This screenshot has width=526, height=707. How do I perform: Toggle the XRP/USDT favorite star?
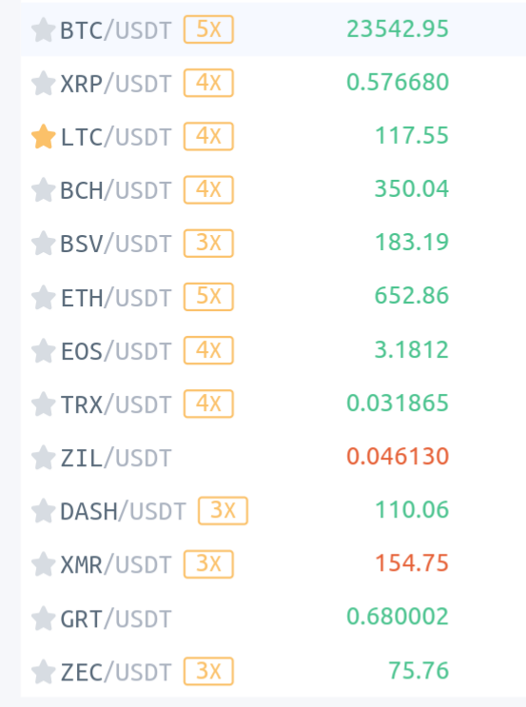click(43, 83)
